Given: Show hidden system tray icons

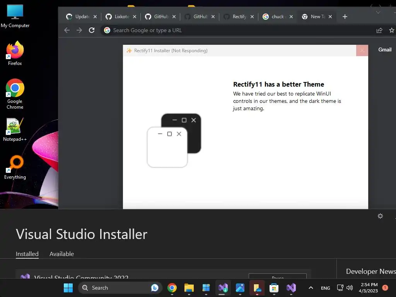Looking at the screenshot, I should 311,288.
